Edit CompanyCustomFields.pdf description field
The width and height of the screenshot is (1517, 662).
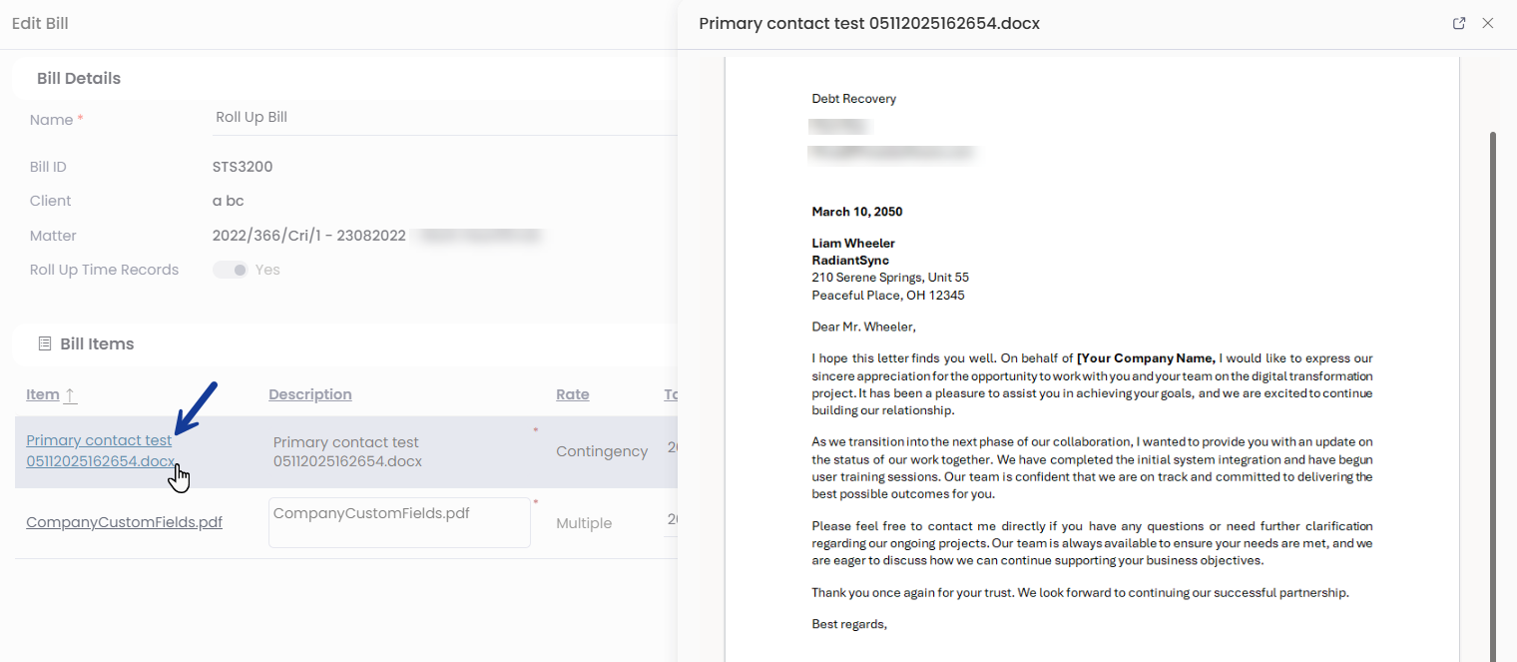[399, 522]
